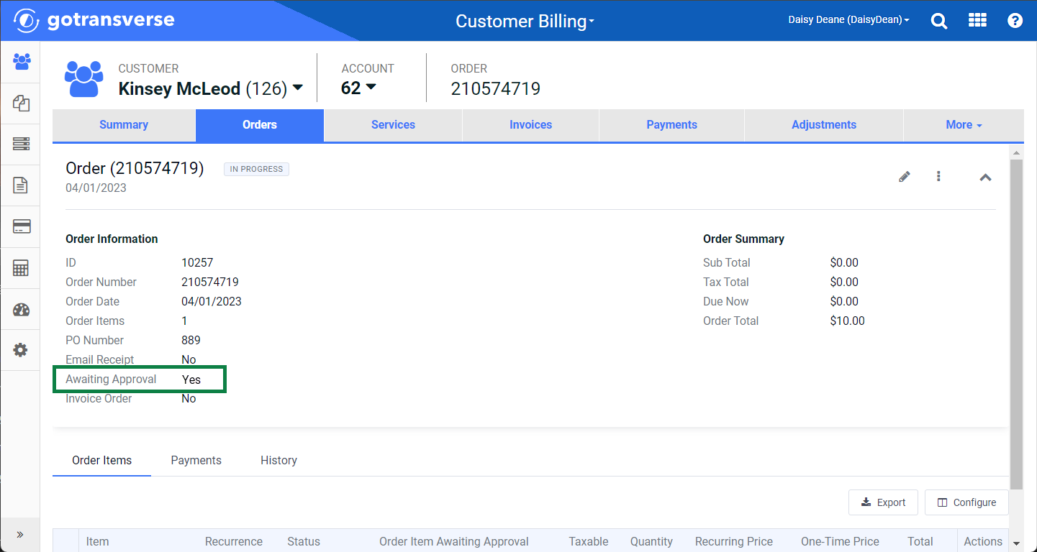Click the Quantity column header
Viewport: 1037px width, 552px height.
(x=651, y=542)
